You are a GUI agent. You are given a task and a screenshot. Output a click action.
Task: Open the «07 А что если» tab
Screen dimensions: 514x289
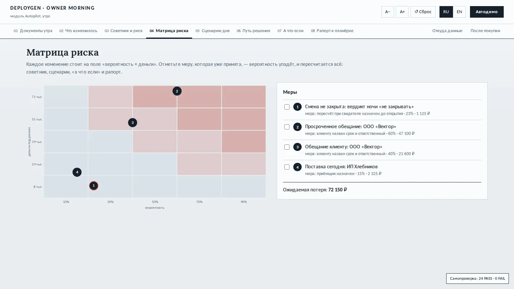(x=291, y=31)
